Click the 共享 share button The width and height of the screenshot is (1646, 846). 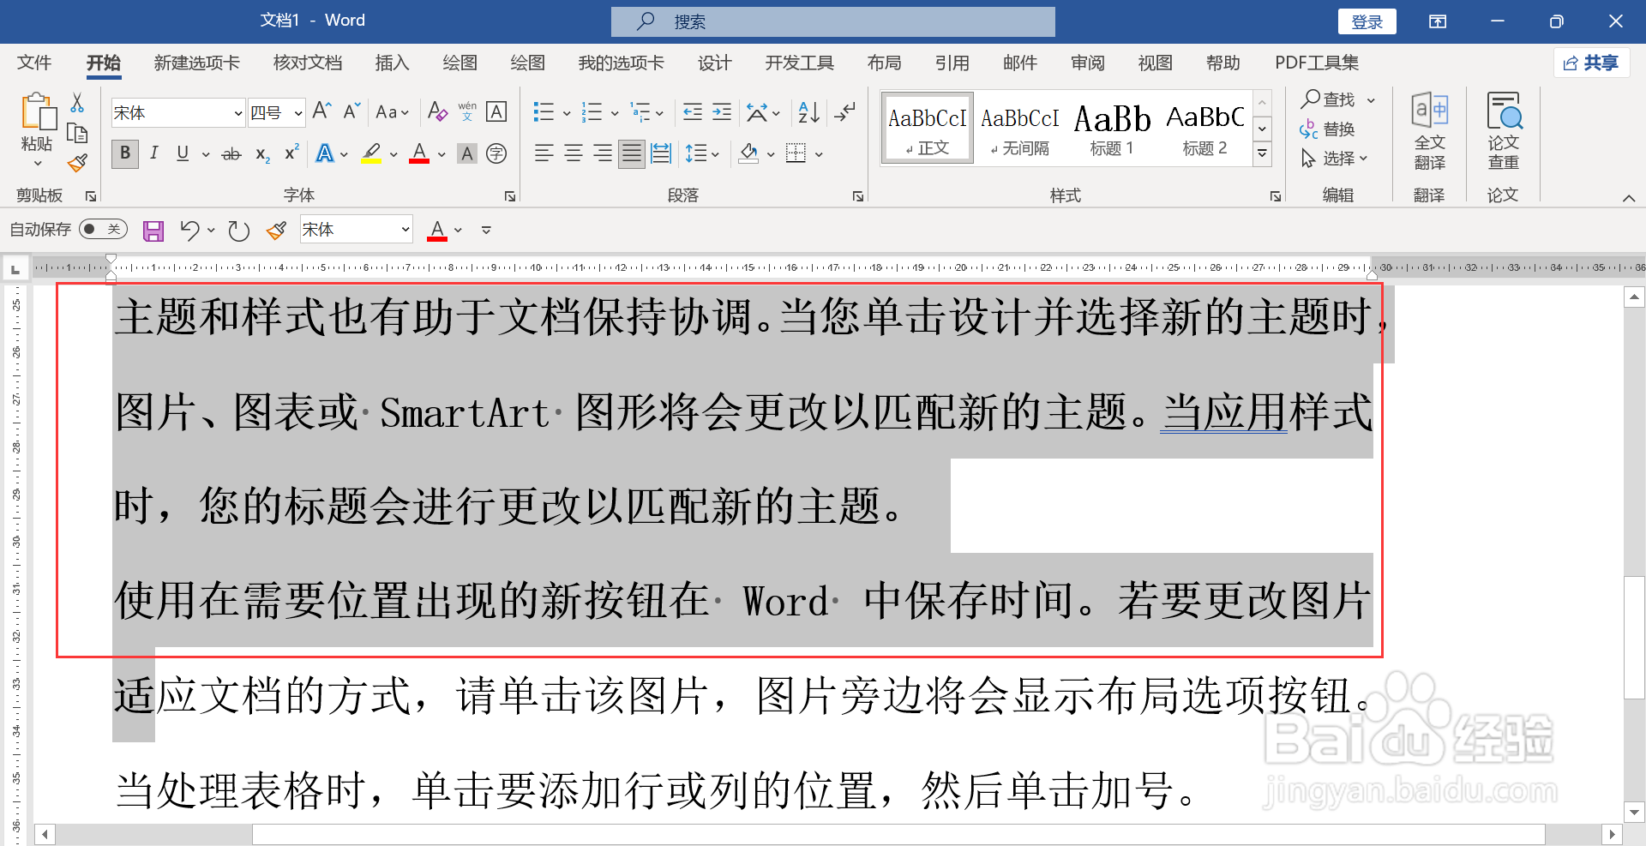[x=1591, y=63]
